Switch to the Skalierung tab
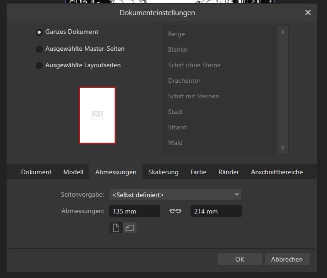This screenshot has width=327, height=278. point(163,172)
